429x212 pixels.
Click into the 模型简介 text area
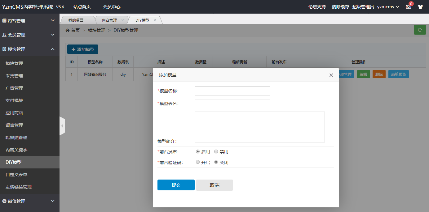point(259,127)
